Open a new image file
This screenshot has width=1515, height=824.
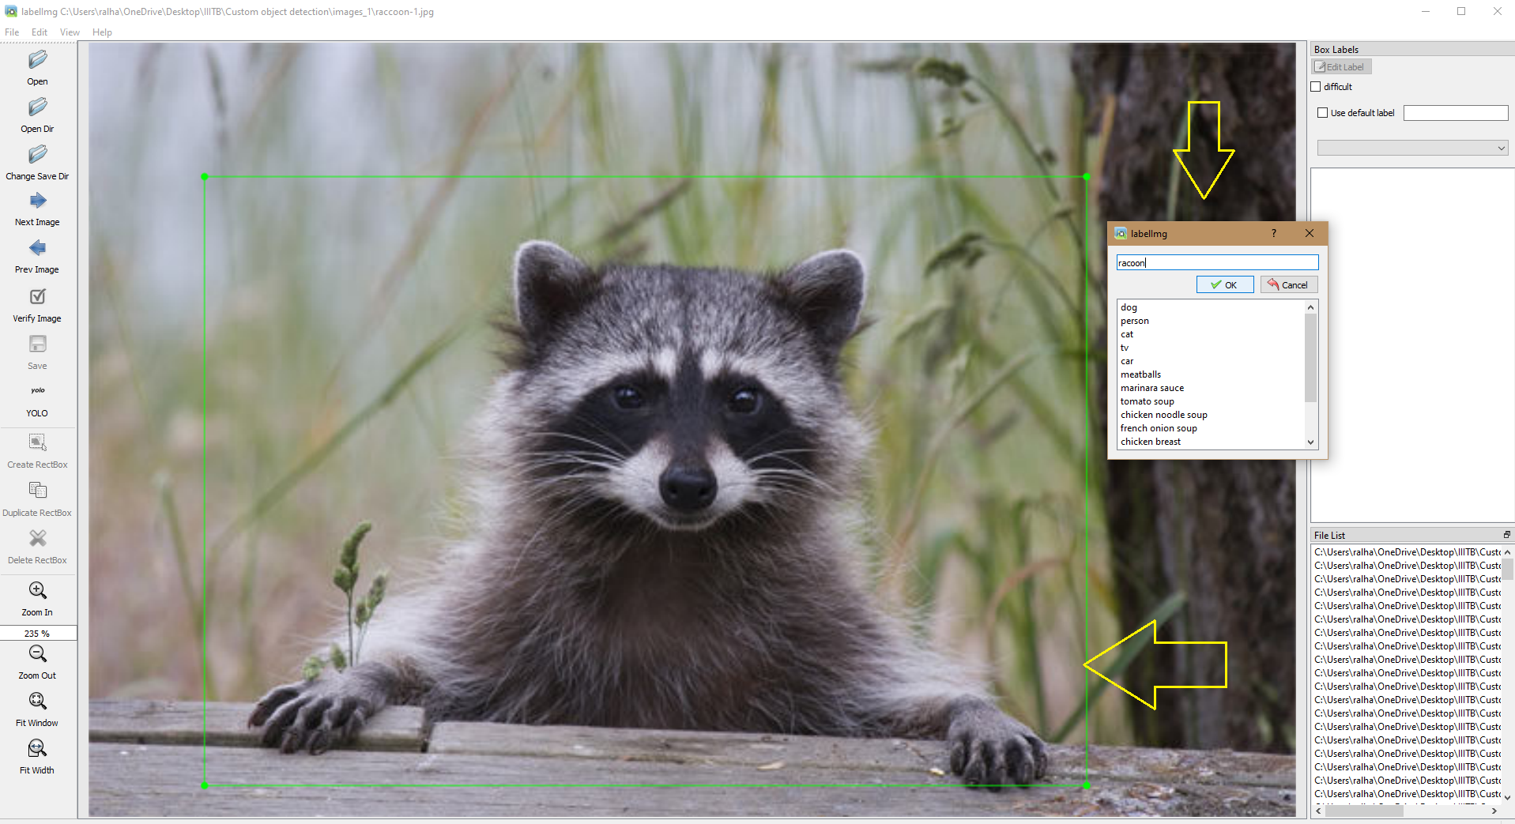tap(36, 67)
